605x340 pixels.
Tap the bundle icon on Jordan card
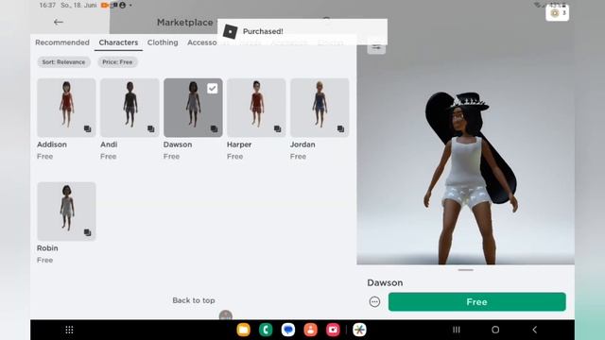click(340, 128)
